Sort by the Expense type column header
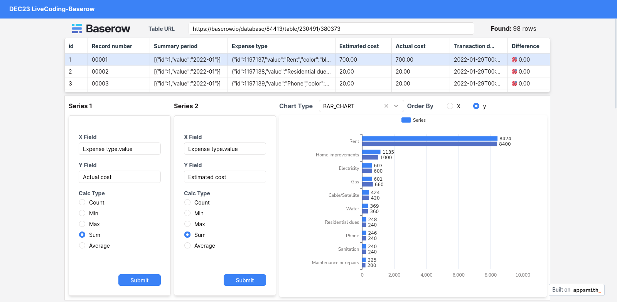Image resolution: width=617 pixels, height=302 pixels. coord(249,46)
